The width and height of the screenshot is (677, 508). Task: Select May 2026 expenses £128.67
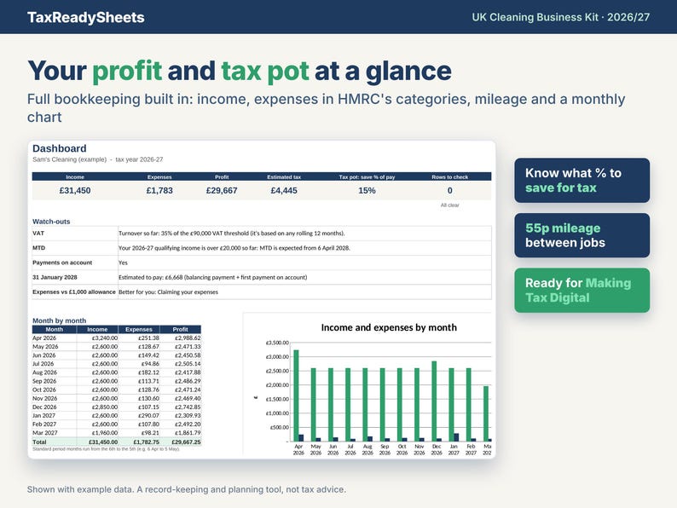(x=148, y=347)
